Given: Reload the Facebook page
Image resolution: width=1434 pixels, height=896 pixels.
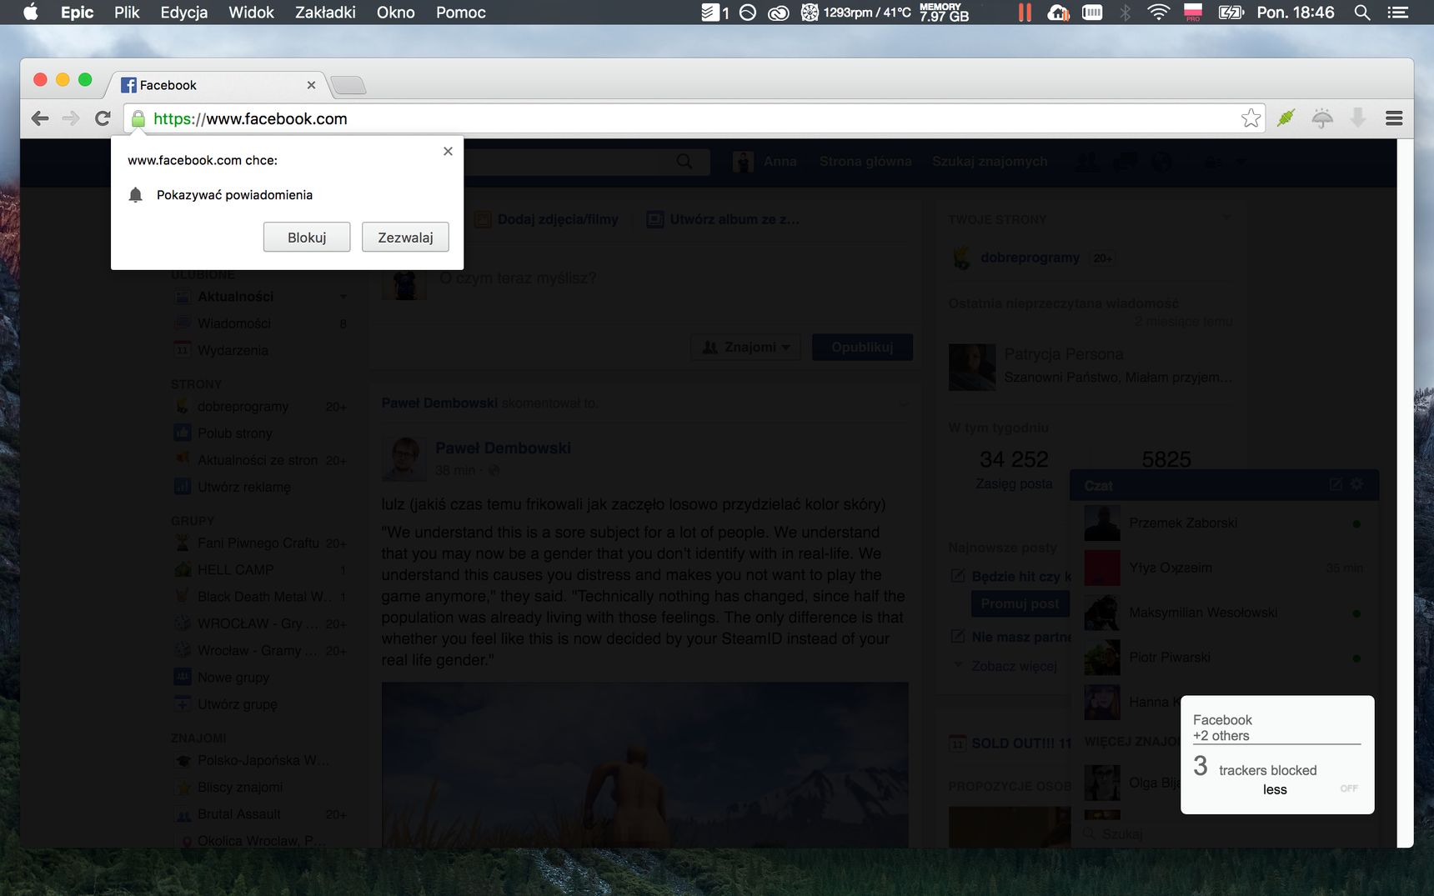Looking at the screenshot, I should (x=103, y=118).
